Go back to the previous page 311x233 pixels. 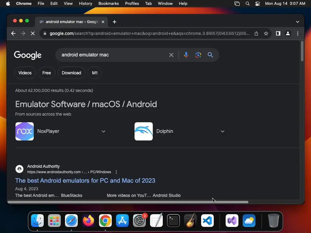[x=13, y=33]
